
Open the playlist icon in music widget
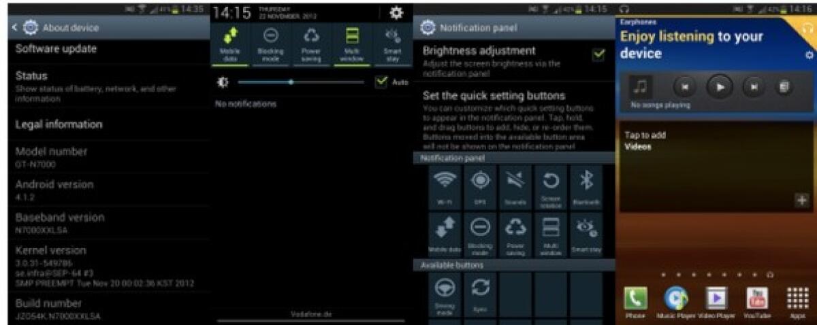pos(785,87)
